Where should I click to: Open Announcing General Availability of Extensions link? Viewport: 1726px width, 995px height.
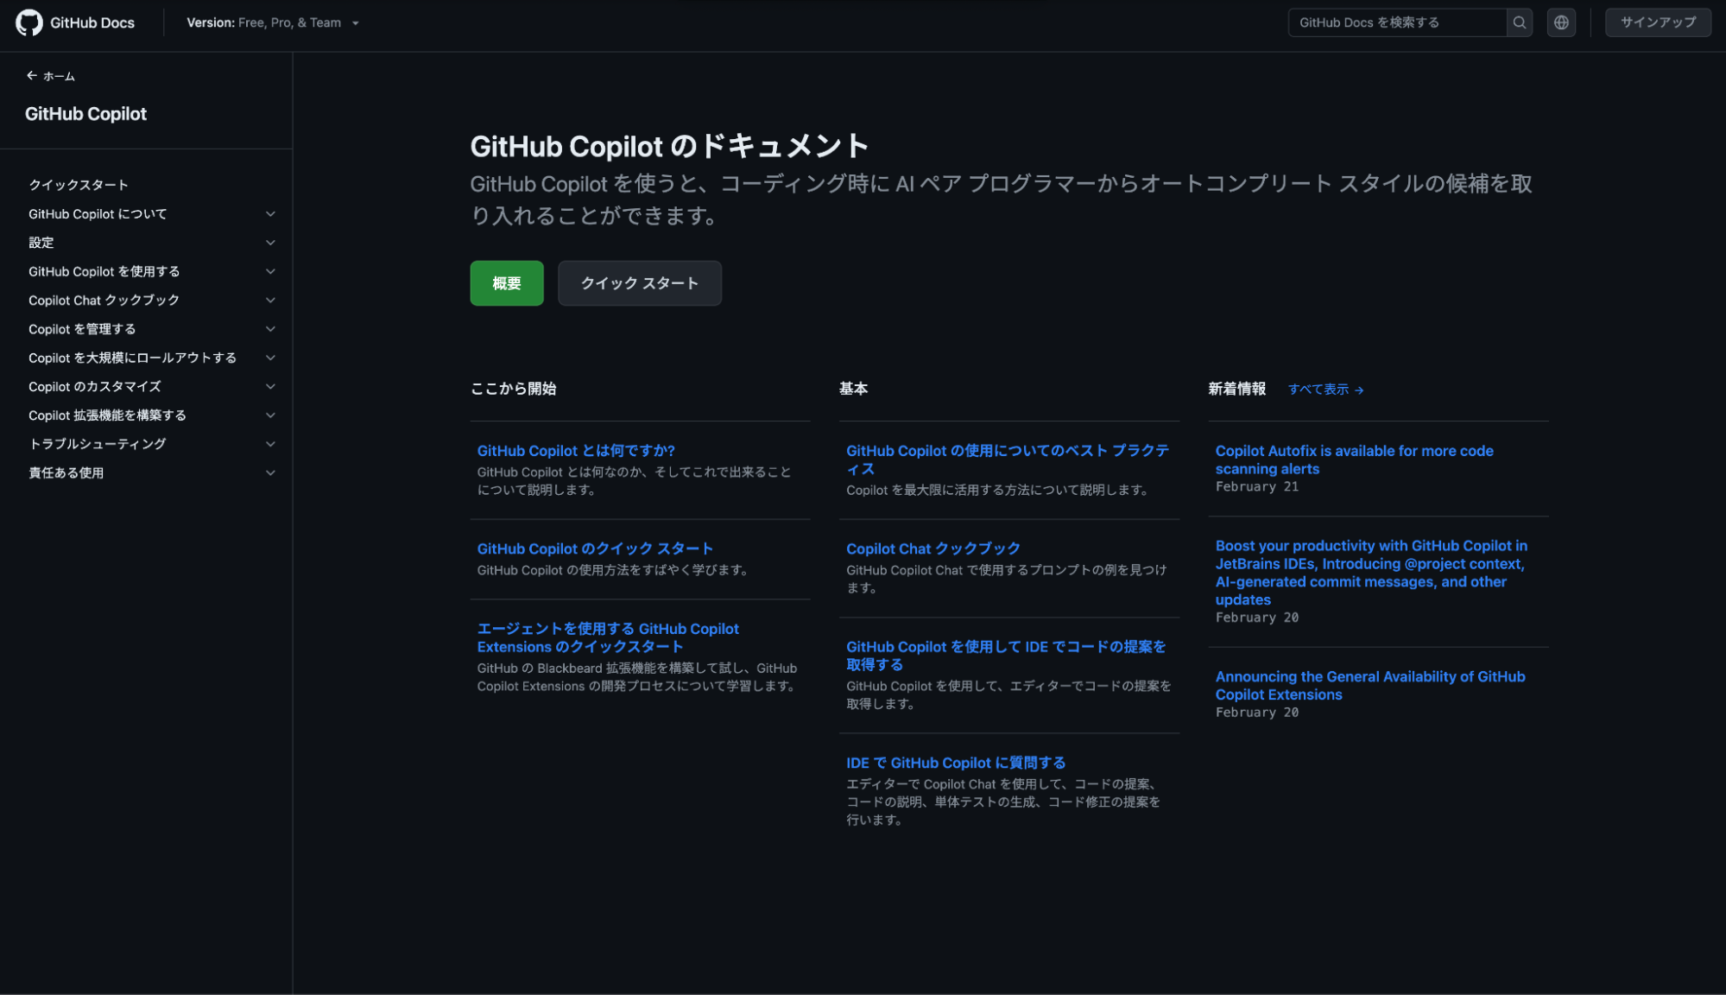(x=1370, y=686)
